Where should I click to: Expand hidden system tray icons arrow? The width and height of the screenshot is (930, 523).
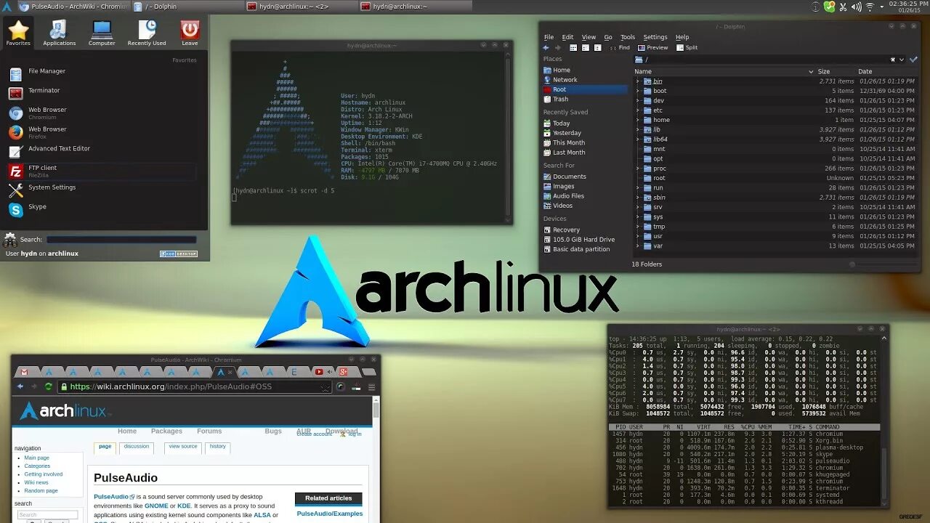click(882, 7)
